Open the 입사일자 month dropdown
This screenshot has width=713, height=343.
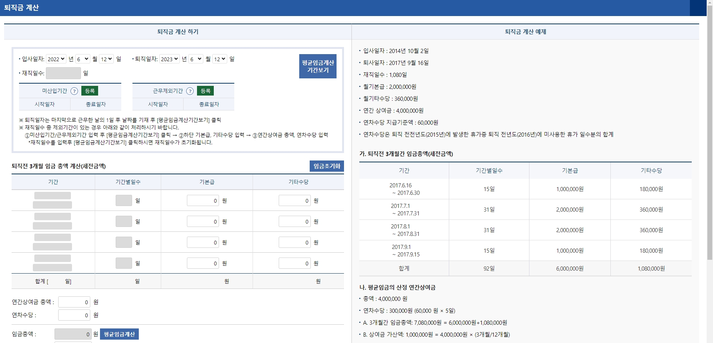click(83, 59)
